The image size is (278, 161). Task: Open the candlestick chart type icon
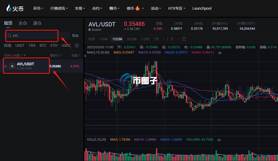(172, 39)
